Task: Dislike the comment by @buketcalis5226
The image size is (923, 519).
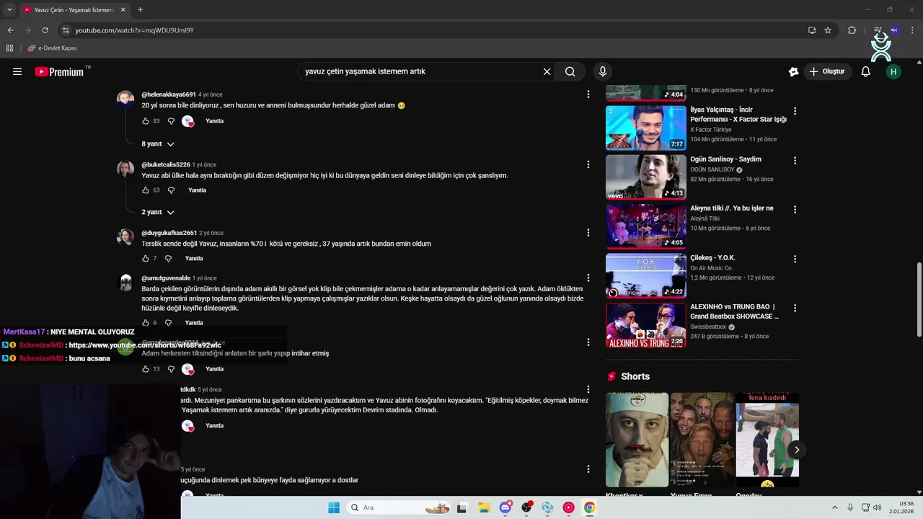Action: point(171,190)
